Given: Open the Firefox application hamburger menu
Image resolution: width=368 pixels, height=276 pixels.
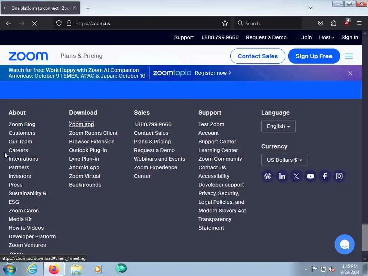Looking at the screenshot, I should tap(359, 23).
